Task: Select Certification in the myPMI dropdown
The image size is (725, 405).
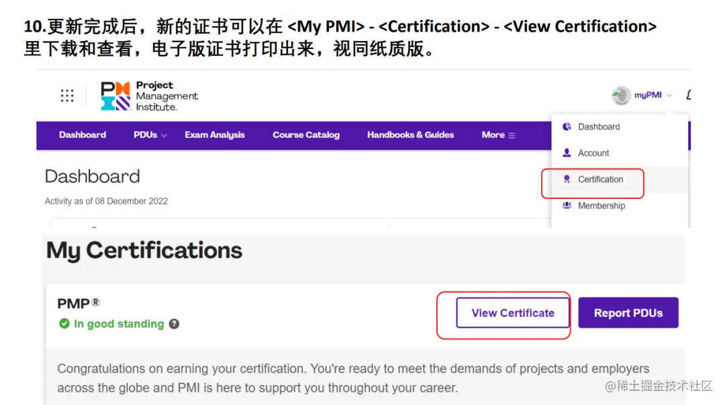Action: click(x=601, y=179)
